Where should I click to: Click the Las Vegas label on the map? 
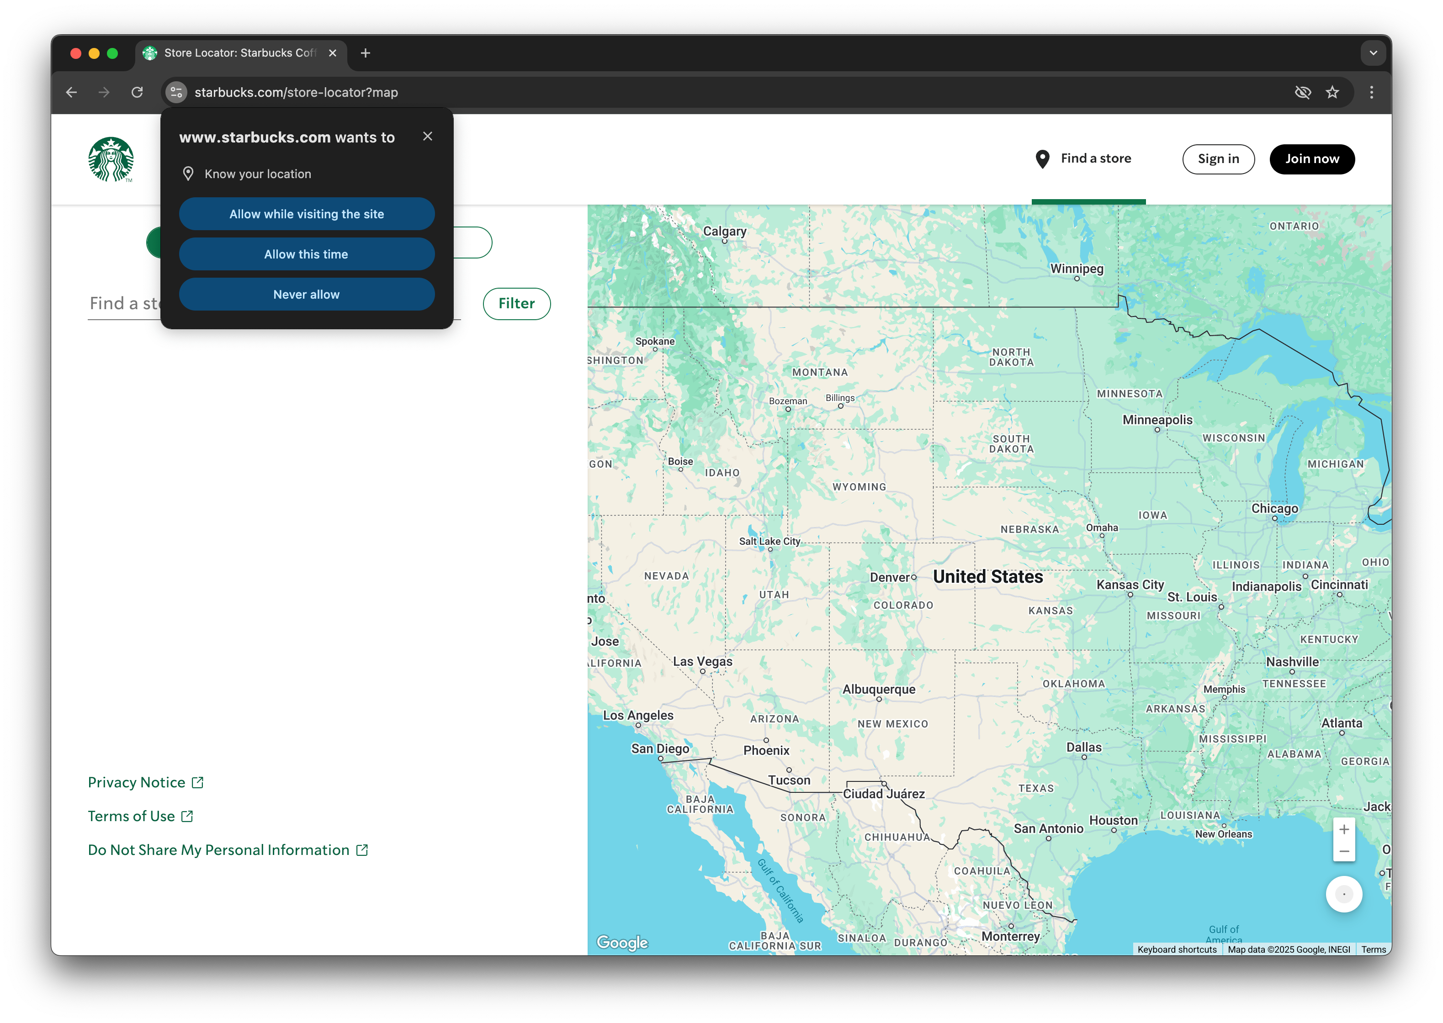pos(703,661)
